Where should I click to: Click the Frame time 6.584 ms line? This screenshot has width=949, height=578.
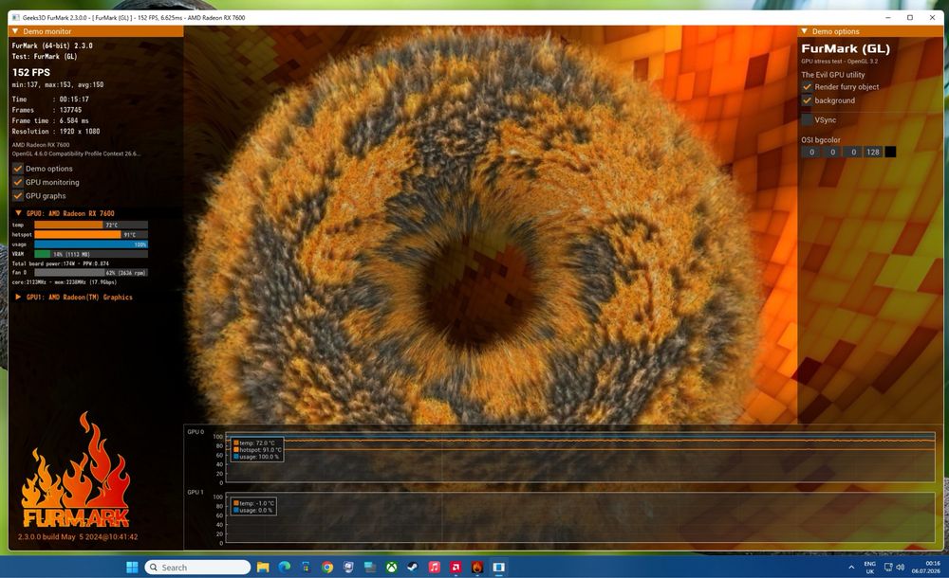pyautogui.click(x=50, y=121)
